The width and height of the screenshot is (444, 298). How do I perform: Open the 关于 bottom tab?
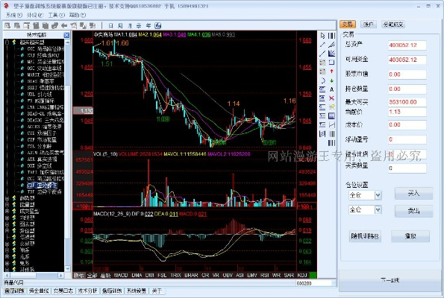[157, 291]
